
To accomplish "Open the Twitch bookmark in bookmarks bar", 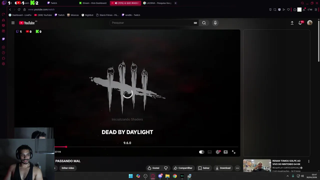I will [59, 15].
